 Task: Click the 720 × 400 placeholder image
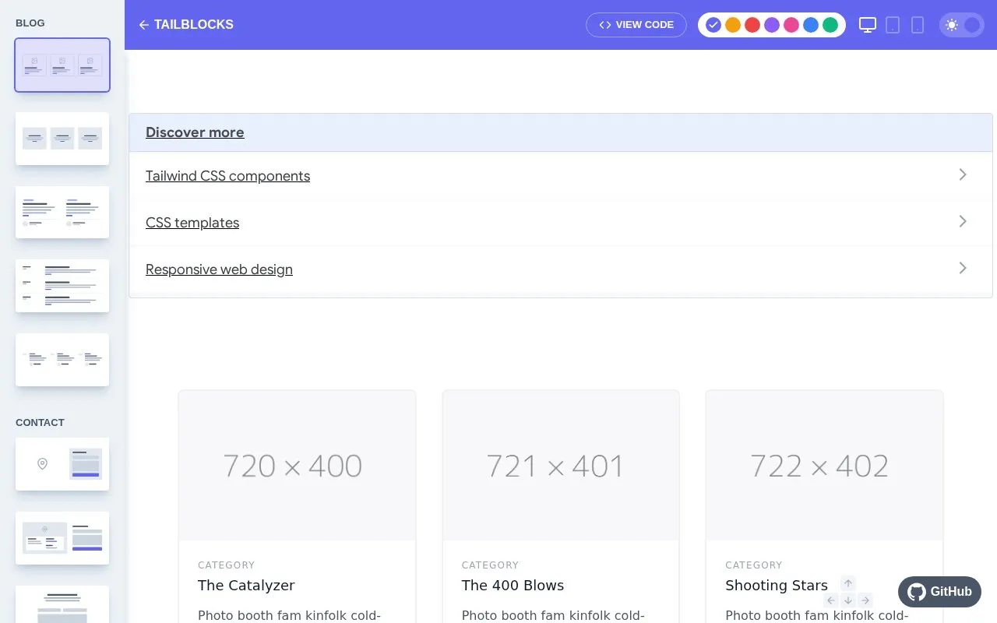[297, 466]
